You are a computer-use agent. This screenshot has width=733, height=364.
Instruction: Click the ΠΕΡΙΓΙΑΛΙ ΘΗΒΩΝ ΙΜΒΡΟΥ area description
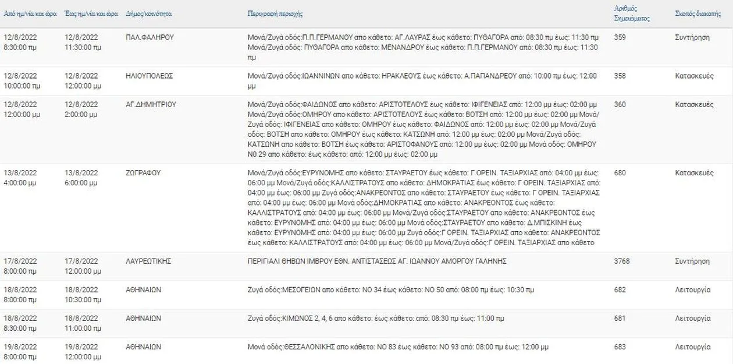pos(377,261)
